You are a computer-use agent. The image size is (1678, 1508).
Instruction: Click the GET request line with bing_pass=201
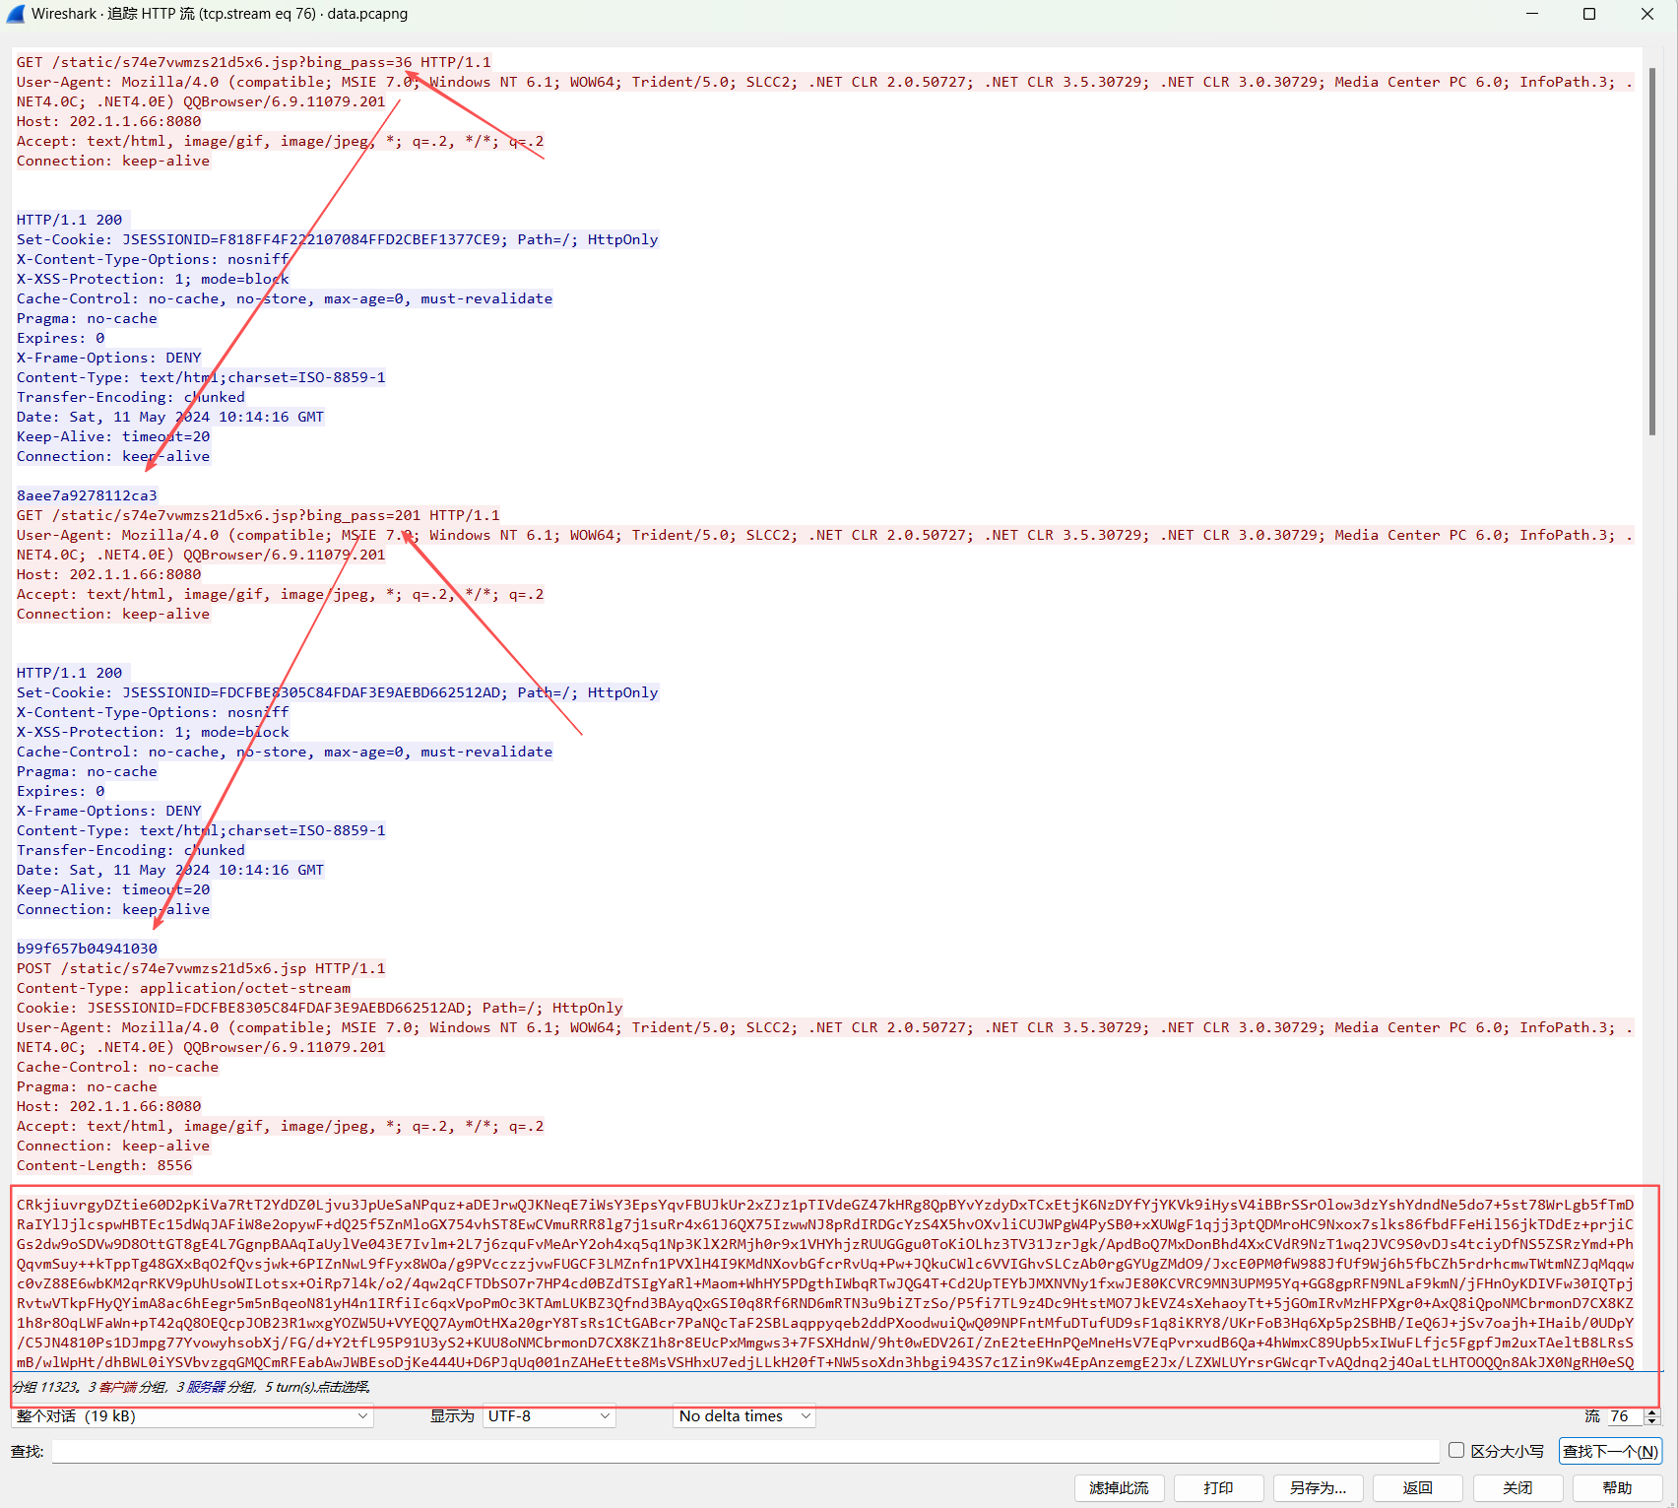258,515
